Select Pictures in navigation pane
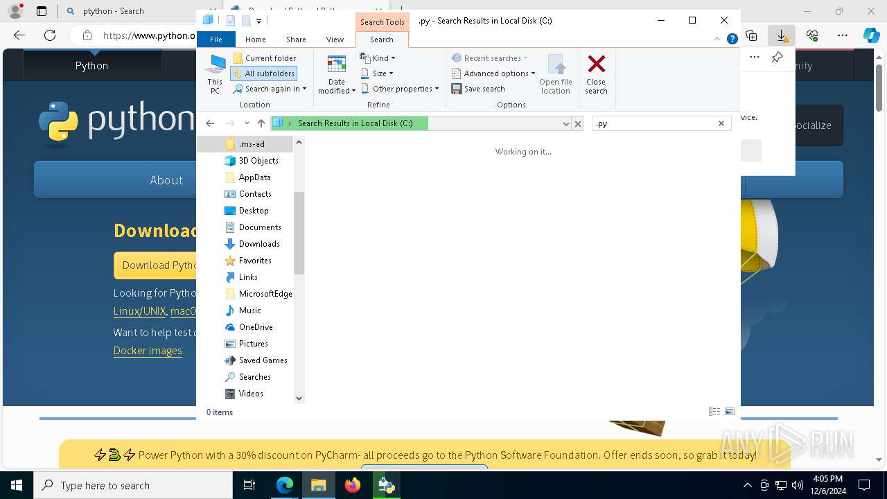This screenshot has width=887, height=499. tap(247, 344)
